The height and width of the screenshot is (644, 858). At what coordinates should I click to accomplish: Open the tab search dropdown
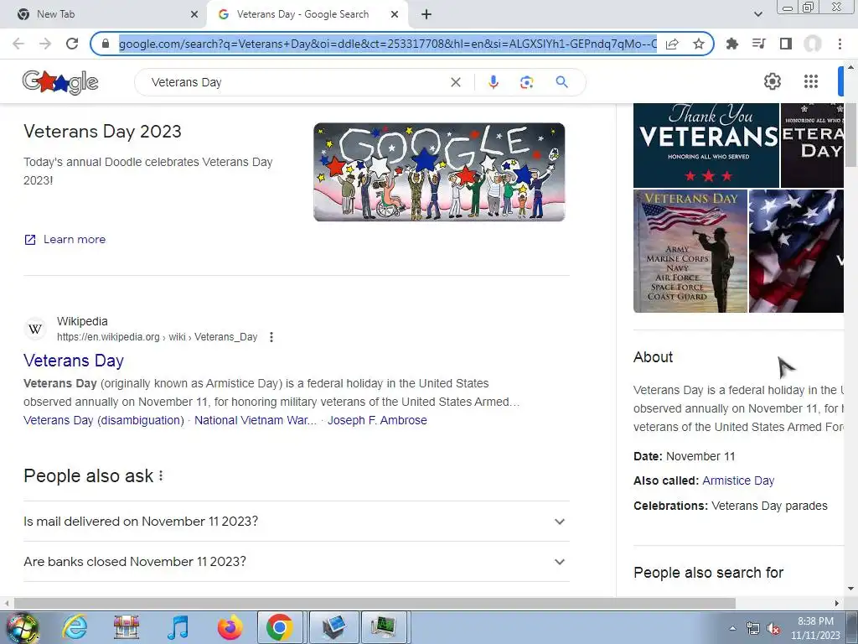(757, 14)
